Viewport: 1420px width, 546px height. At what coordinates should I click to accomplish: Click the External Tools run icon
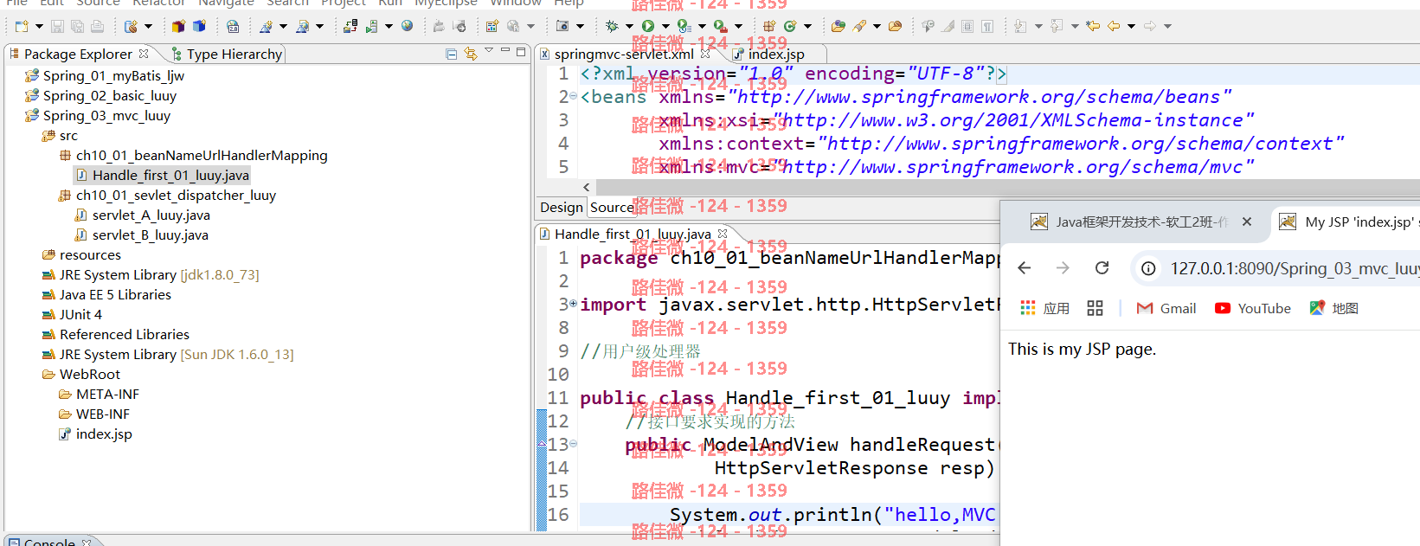720,26
